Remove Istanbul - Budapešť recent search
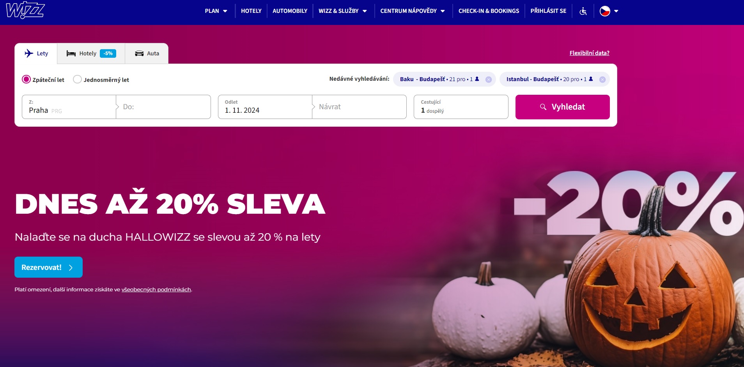 pyautogui.click(x=602, y=80)
